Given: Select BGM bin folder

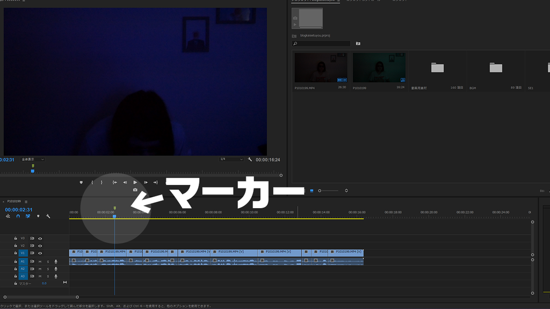Looking at the screenshot, I should click(496, 68).
